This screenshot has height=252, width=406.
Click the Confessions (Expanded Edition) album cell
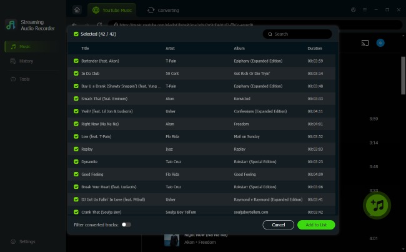point(260,111)
